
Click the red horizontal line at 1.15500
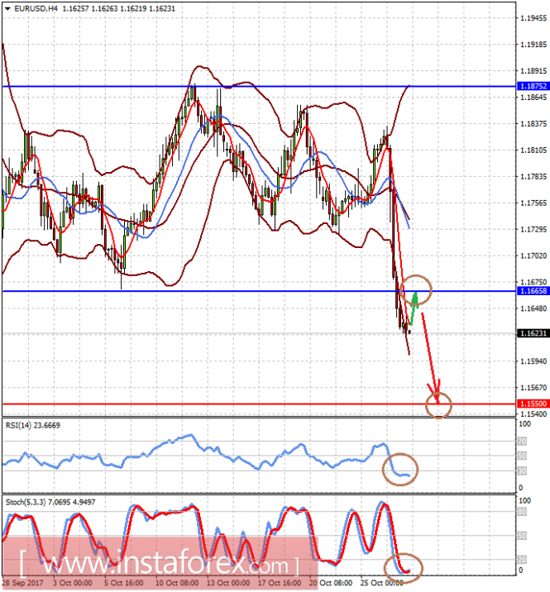(x=259, y=404)
